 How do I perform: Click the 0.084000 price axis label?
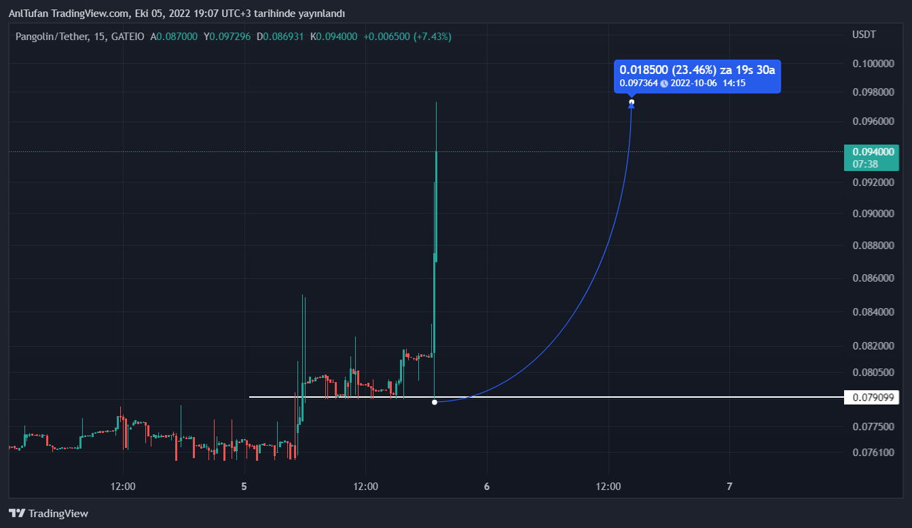(x=872, y=312)
